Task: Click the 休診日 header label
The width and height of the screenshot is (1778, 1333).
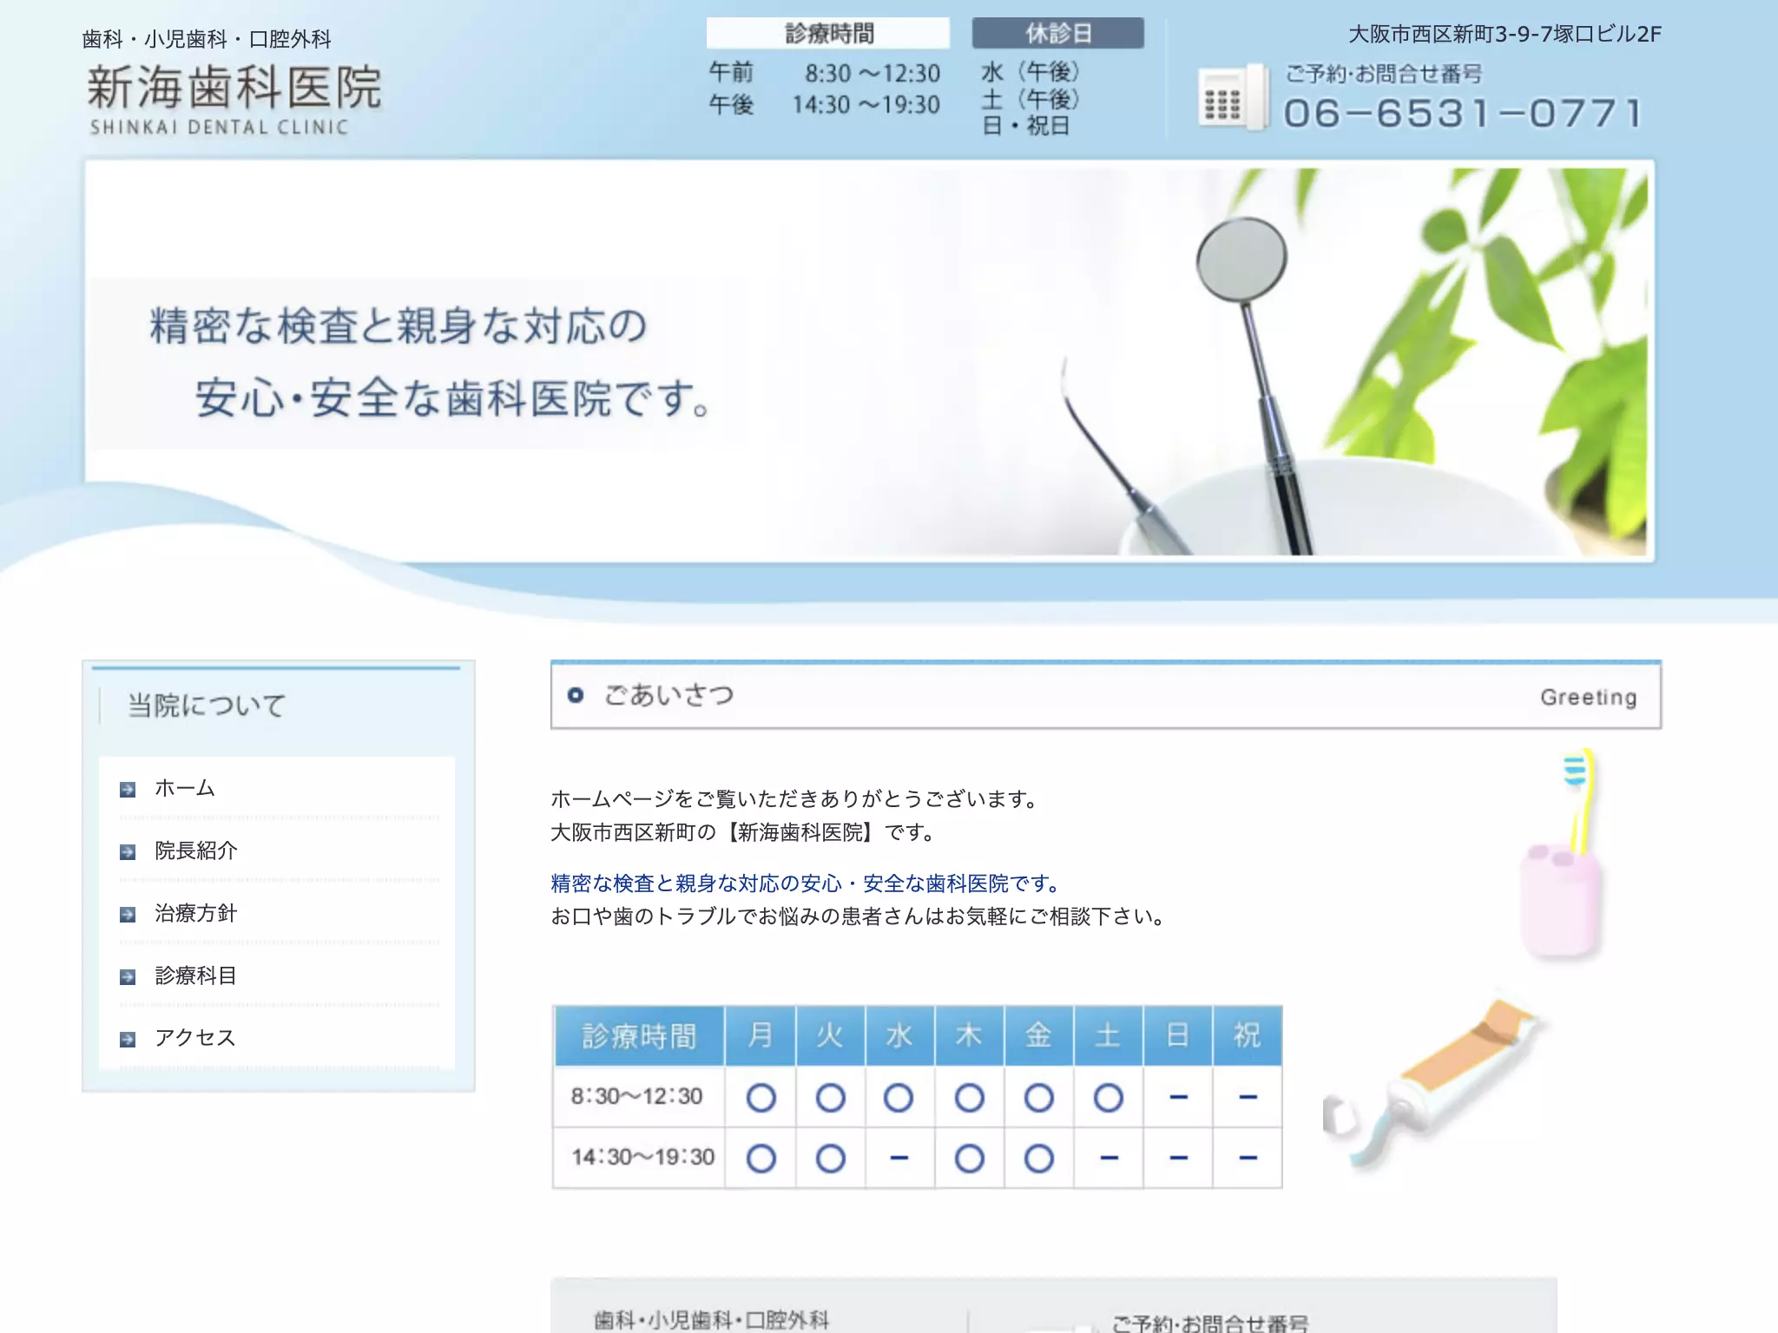Action: [1057, 33]
